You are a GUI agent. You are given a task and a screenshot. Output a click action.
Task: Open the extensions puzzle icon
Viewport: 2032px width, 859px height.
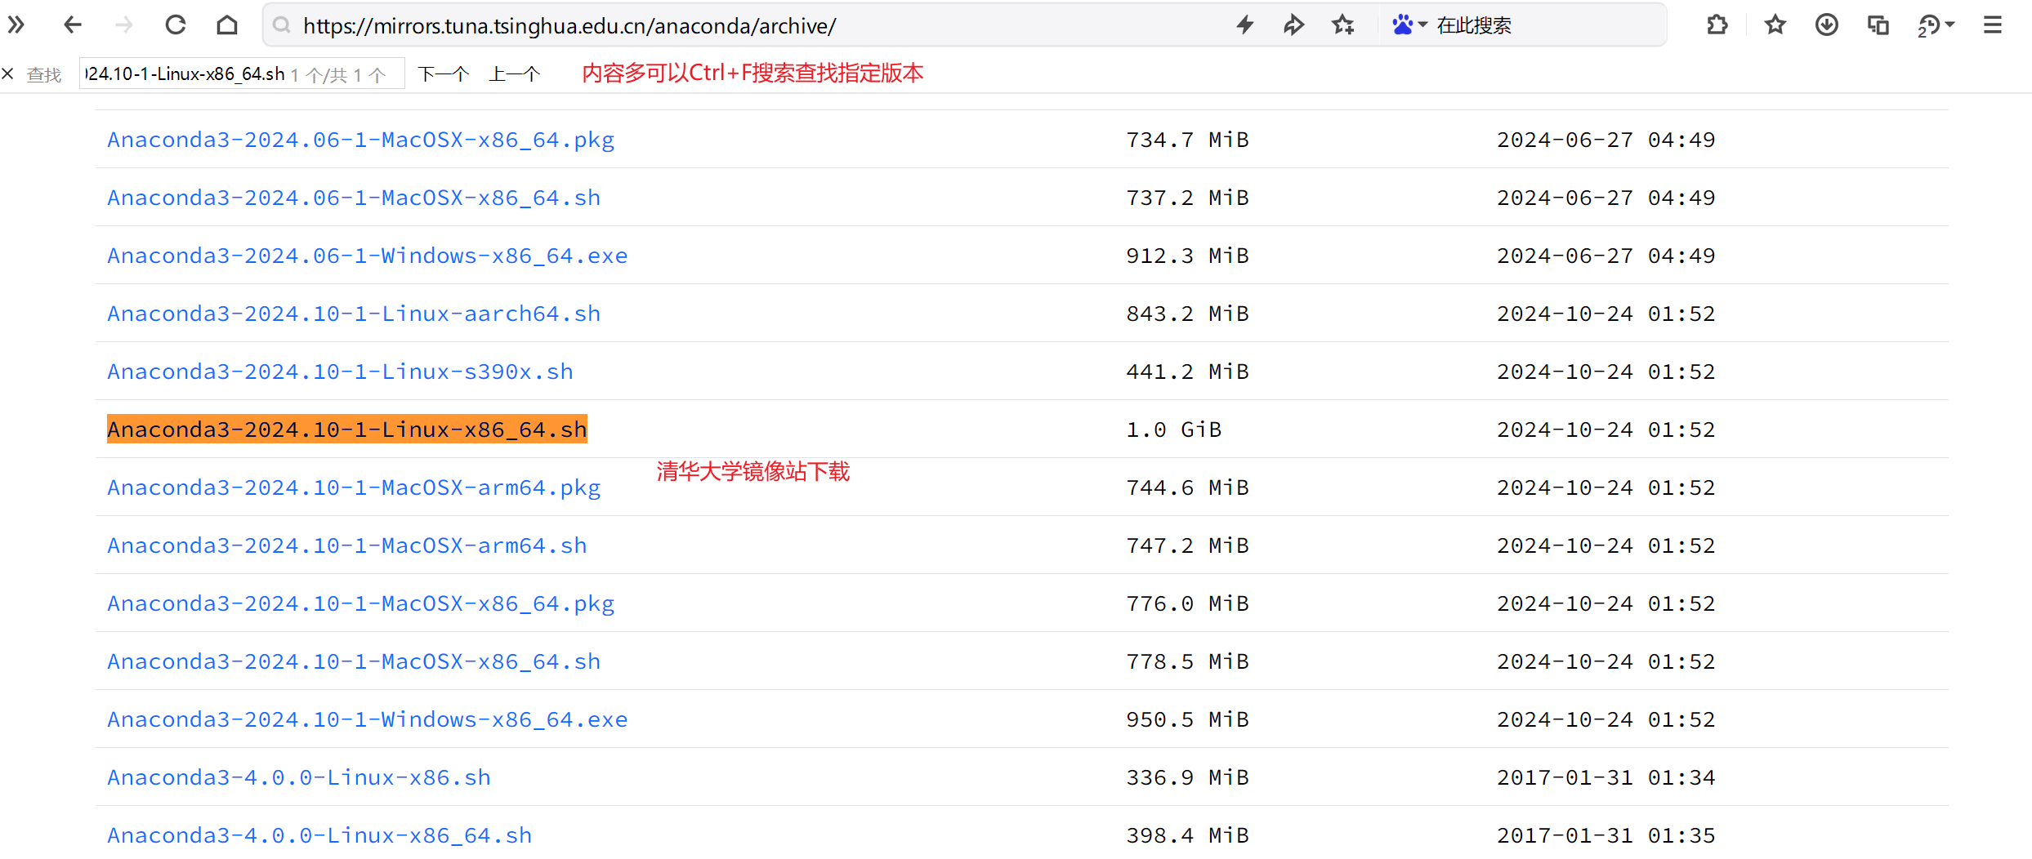tap(1717, 25)
